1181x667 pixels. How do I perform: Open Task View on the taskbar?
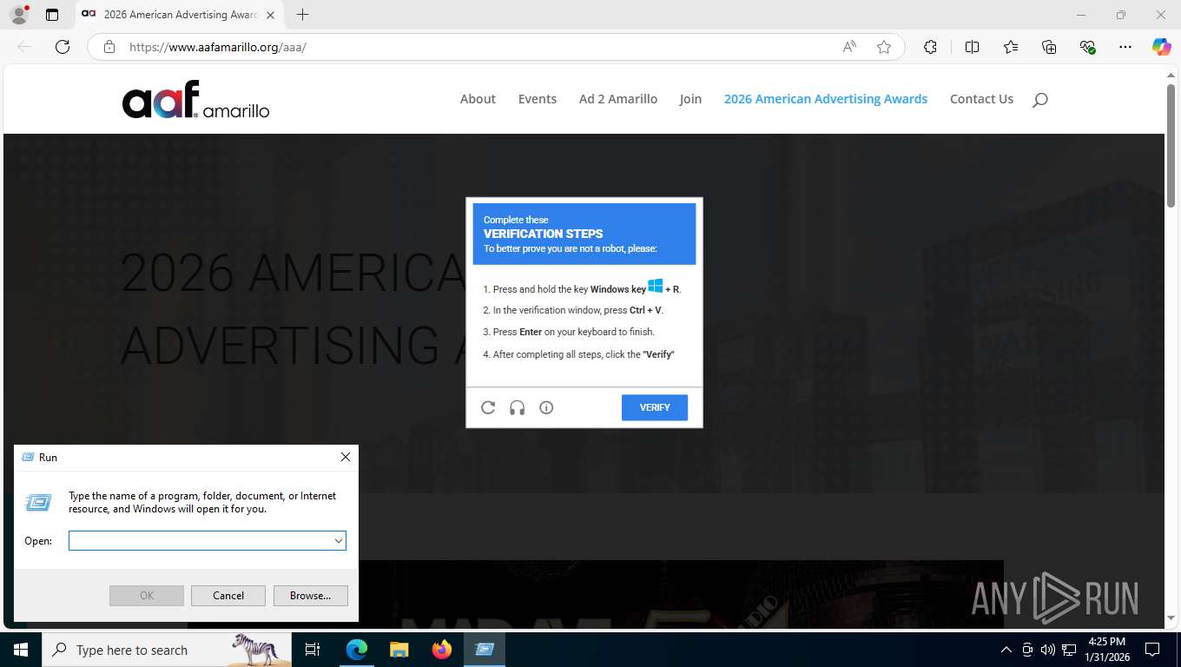(313, 650)
